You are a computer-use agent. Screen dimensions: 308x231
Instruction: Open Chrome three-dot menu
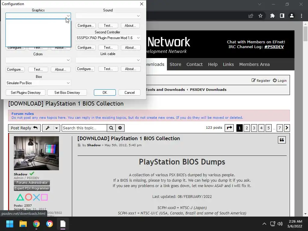[x=301, y=16]
